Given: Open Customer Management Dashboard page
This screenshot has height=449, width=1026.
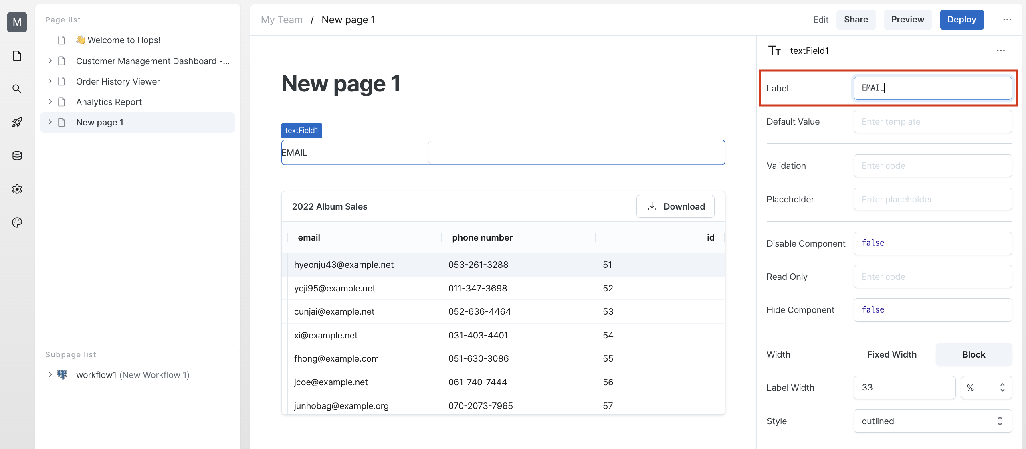Looking at the screenshot, I should [x=153, y=61].
